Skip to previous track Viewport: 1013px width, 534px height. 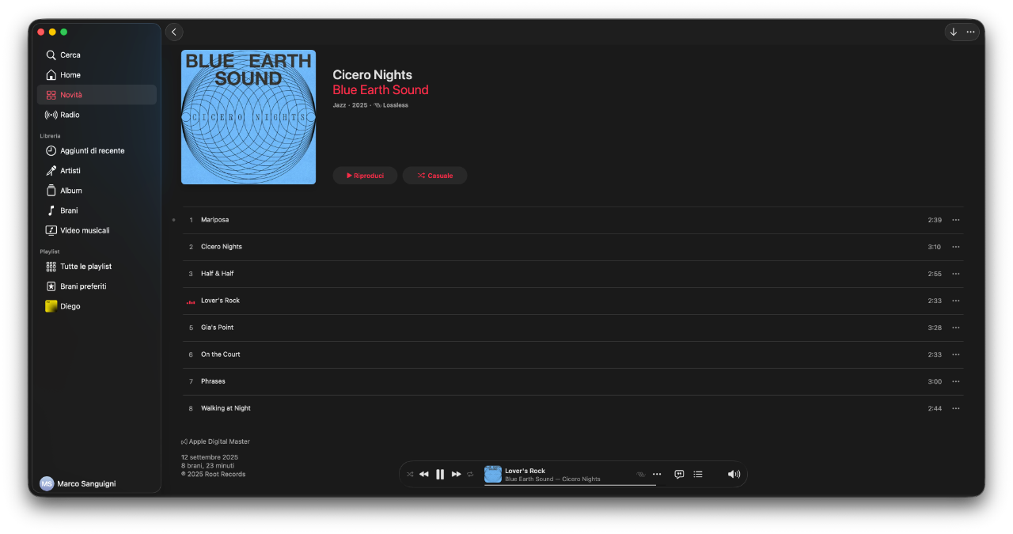click(423, 475)
